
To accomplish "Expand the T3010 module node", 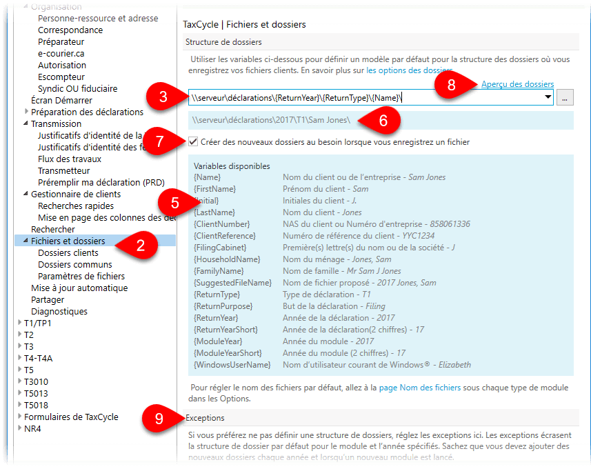I will 19,381.
